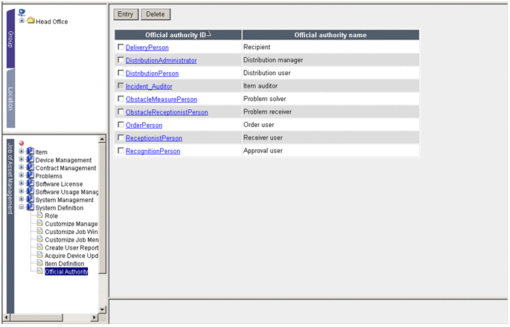
Task: Check the DeliveryPerson checkbox
Action: tap(121, 48)
